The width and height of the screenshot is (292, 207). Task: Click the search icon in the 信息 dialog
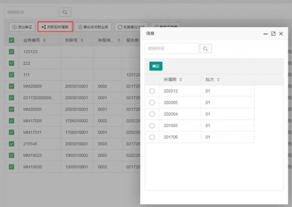coord(206,49)
